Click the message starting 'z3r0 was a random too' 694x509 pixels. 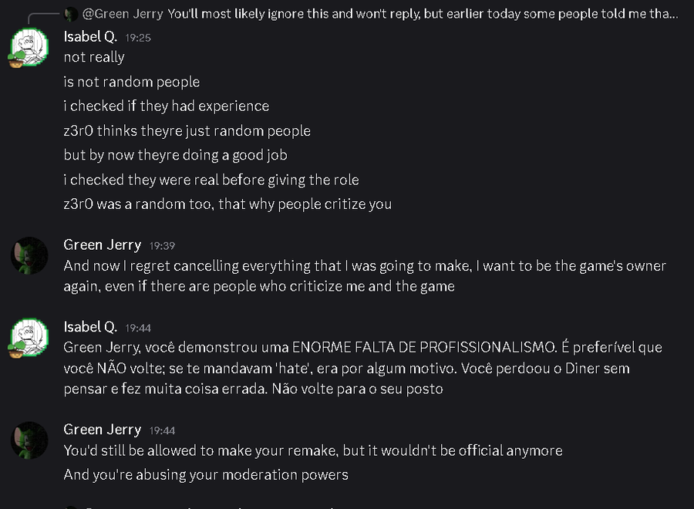(x=227, y=204)
